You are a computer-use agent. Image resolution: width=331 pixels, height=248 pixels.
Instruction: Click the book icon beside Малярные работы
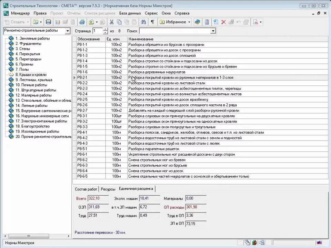(11, 95)
